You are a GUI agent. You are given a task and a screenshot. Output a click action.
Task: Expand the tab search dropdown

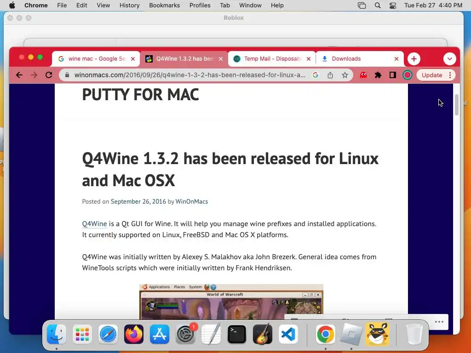point(450,59)
